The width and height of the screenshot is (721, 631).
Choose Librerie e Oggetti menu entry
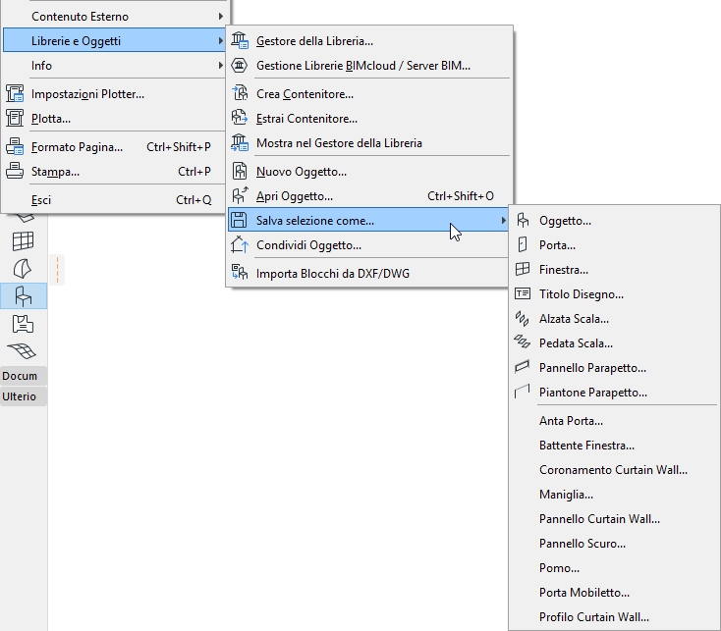(x=114, y=41)
